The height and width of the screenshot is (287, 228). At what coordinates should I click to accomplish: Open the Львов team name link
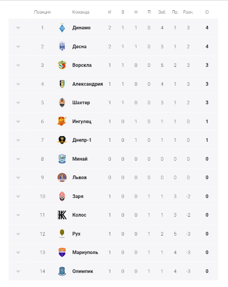pos(79,178)
